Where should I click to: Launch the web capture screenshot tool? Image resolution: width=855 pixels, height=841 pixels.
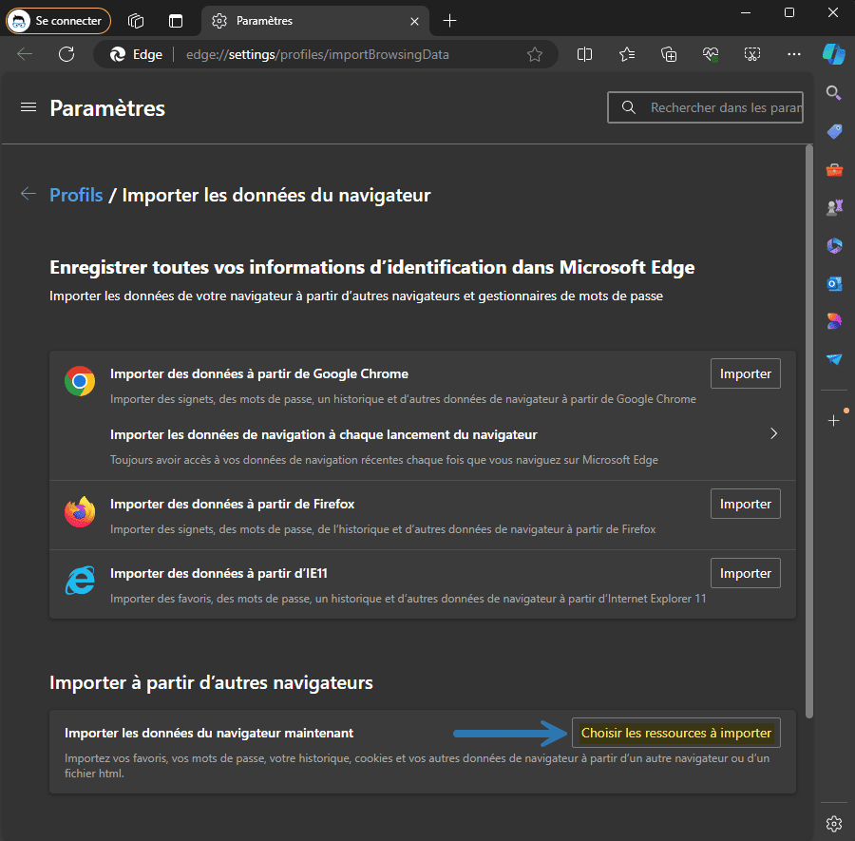coord(752,54)
